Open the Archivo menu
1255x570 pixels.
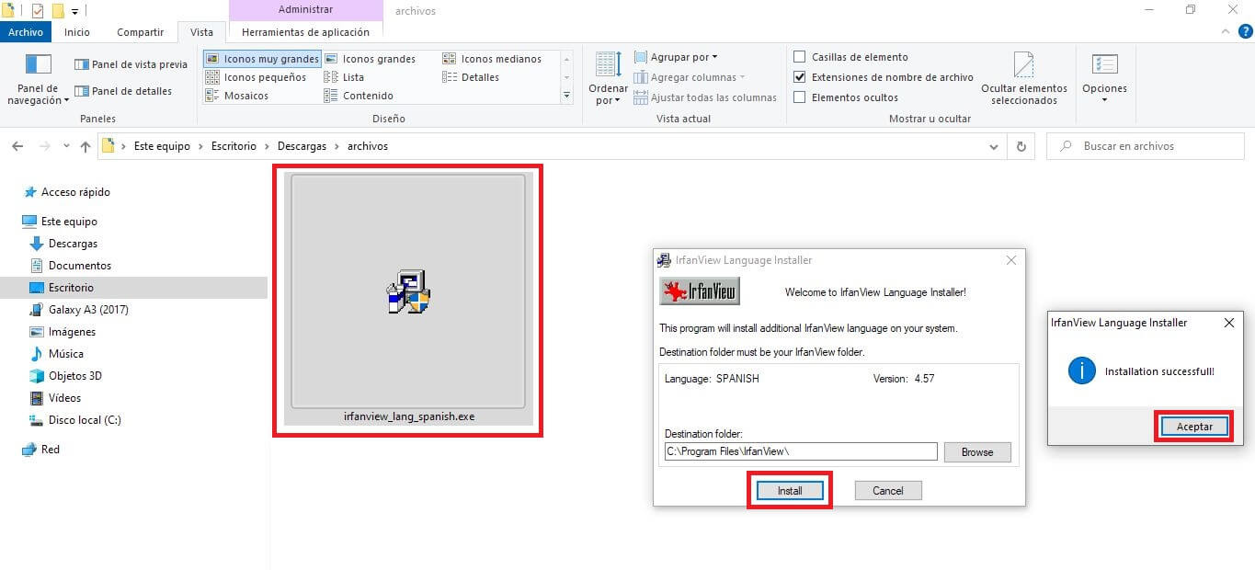pyautogui.click(x=26, y=32)
